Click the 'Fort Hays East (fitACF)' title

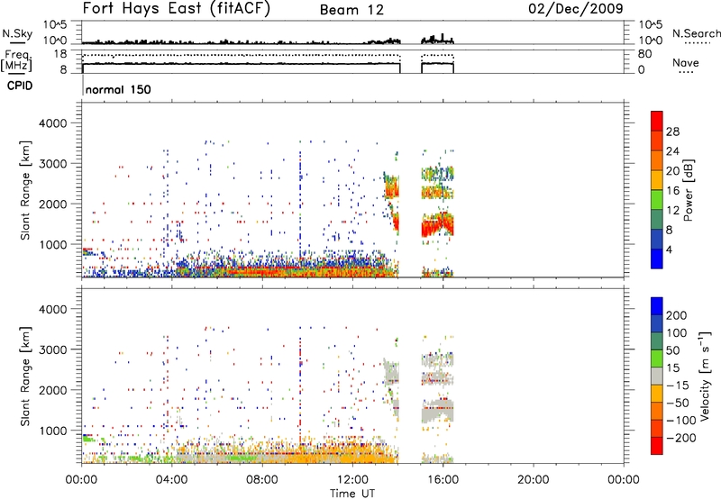(x=177, y=8)
